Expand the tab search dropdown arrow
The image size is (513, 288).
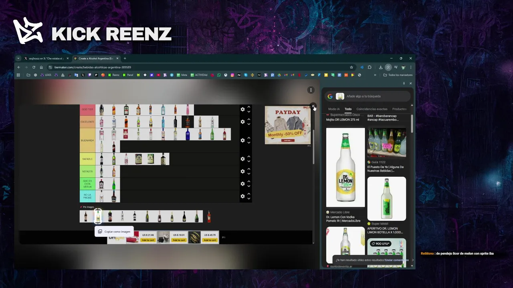pos(18,58)
